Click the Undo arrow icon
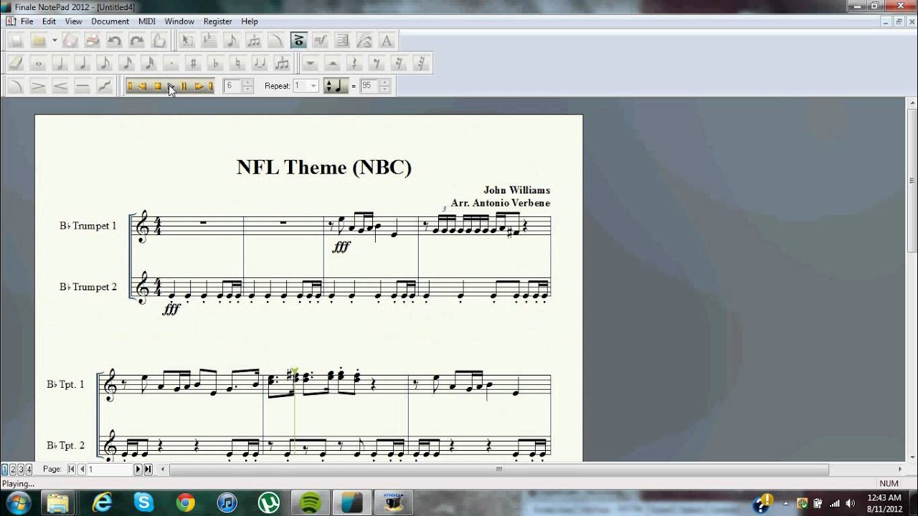This screenshot has height=516, width=918. click(x=115, y=40)
